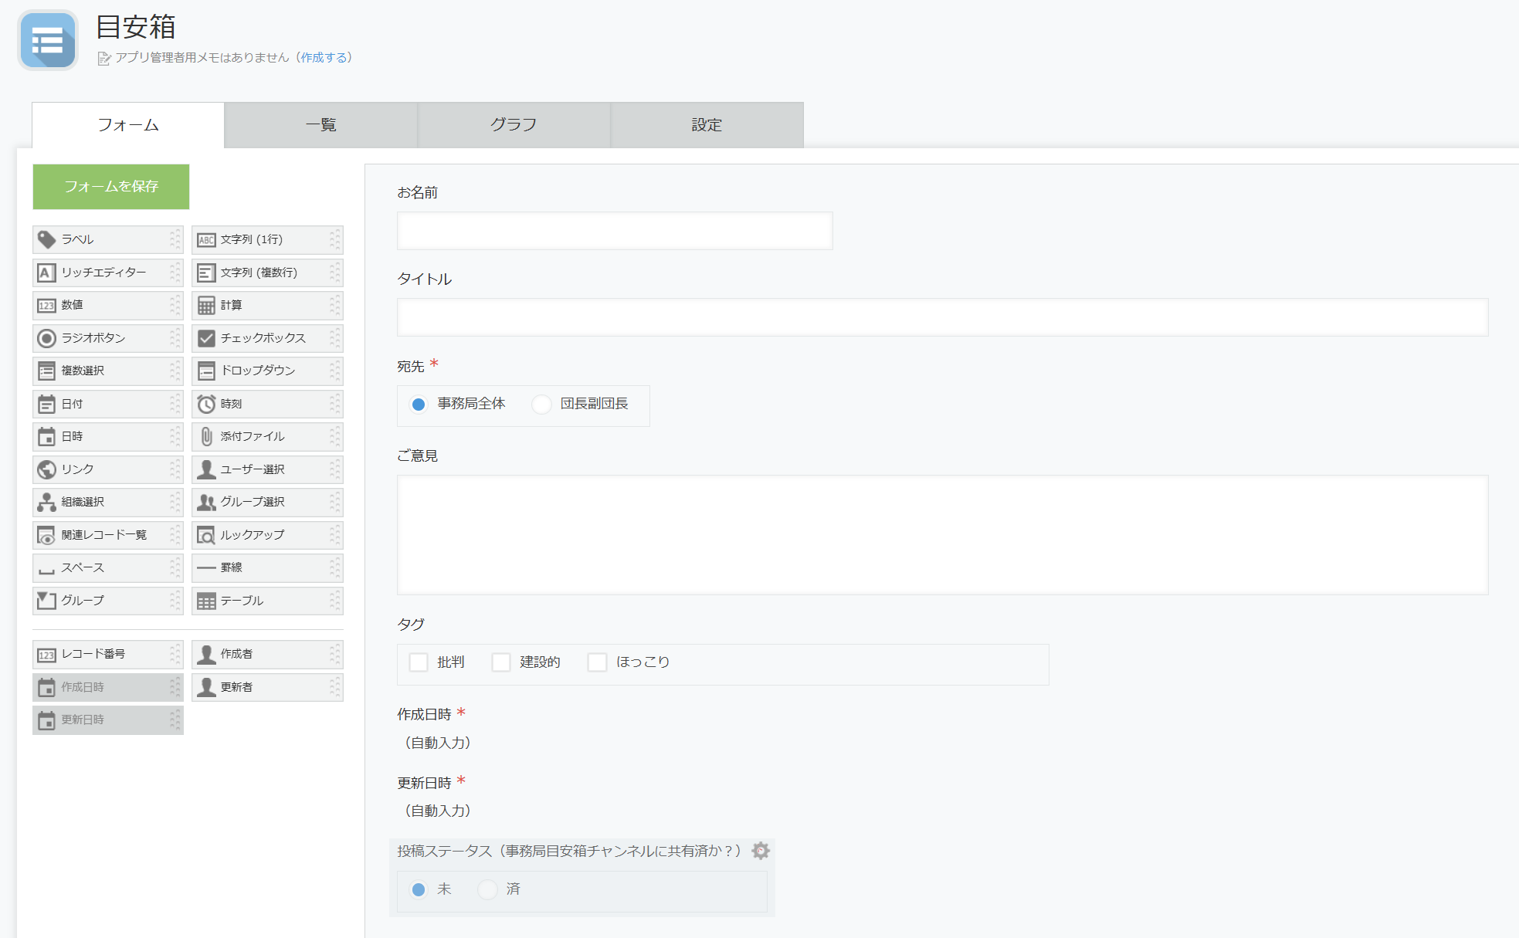Click the 時刻 clock icon

point(206,404)
